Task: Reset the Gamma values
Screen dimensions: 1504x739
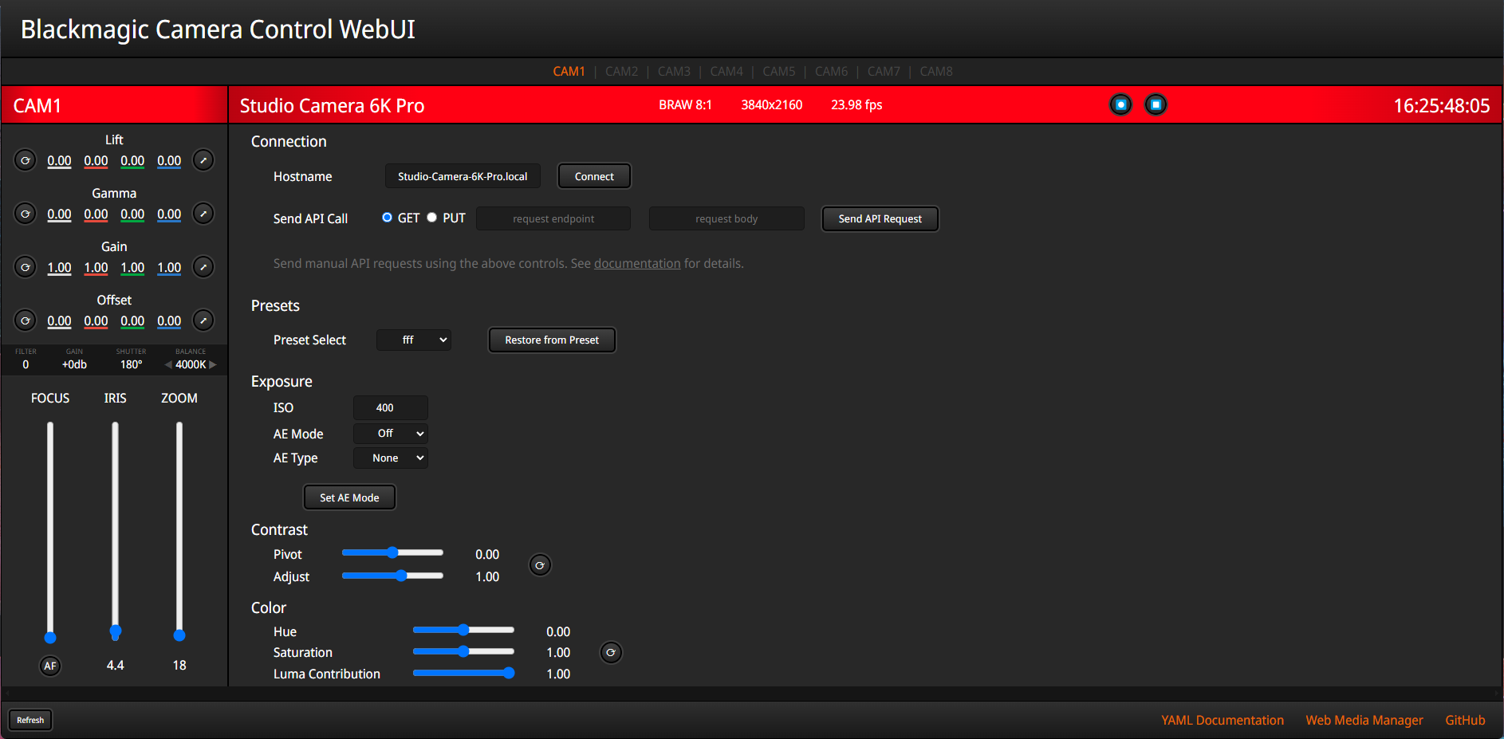Action: (x=26, y=214)
